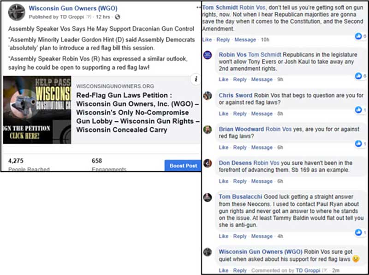This screenshot has width=369, height=275.
Task: Open Robin Vos's profile picture
Action: point(208,55)
